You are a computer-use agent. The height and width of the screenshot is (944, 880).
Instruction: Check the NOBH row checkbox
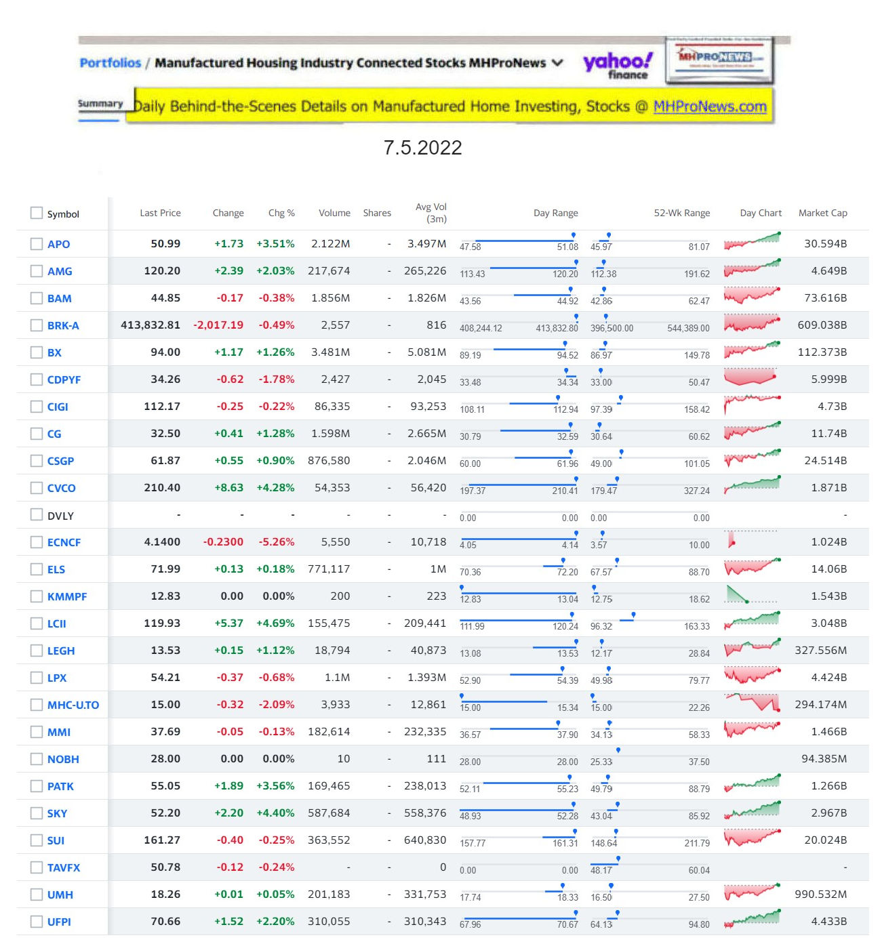(37, 758)
